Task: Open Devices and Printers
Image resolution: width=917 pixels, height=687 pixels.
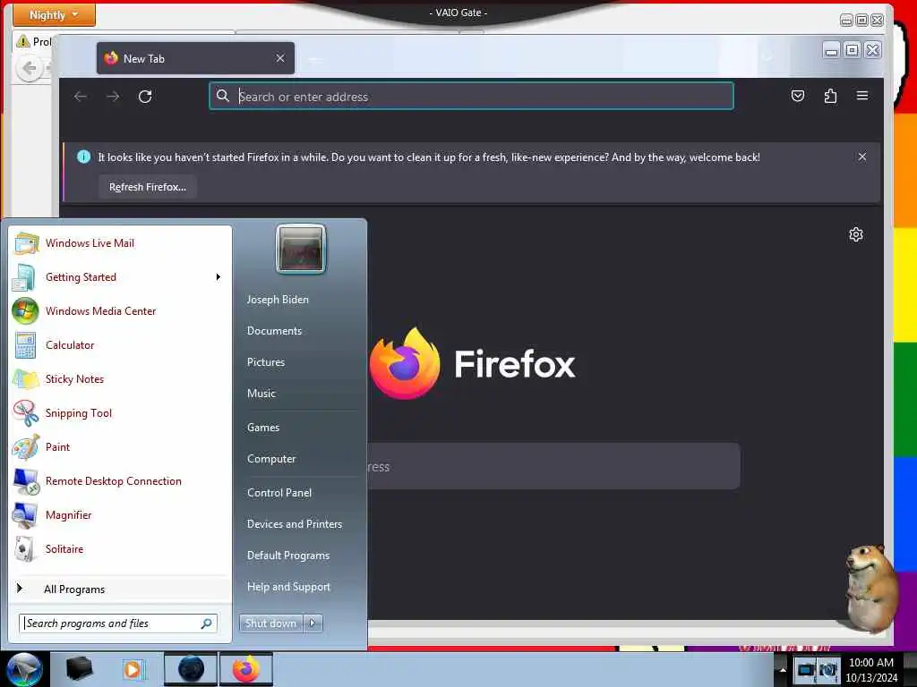Action: [294, 524]
